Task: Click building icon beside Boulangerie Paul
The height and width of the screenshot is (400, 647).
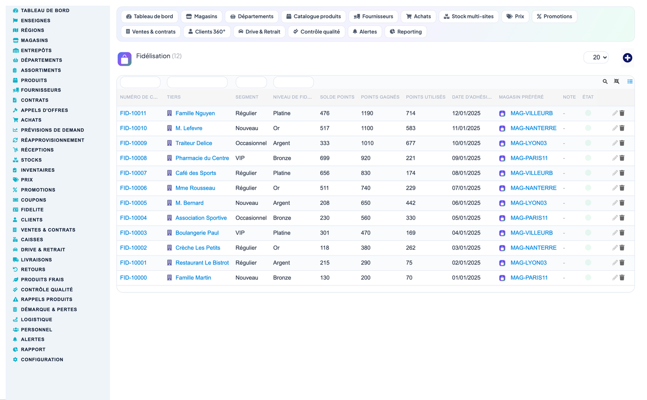Action: (x=169, y=233)
